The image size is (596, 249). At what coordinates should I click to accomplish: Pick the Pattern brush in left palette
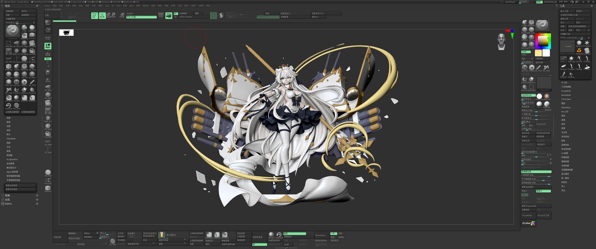pyautogui.click(x=24, y=82)
